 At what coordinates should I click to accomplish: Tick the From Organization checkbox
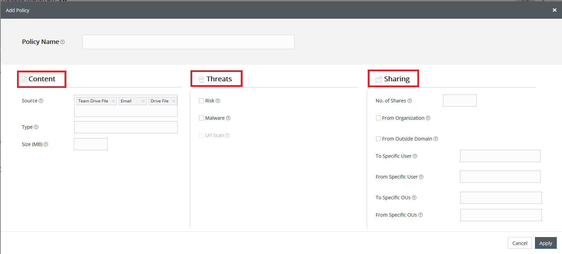point(378,118)
